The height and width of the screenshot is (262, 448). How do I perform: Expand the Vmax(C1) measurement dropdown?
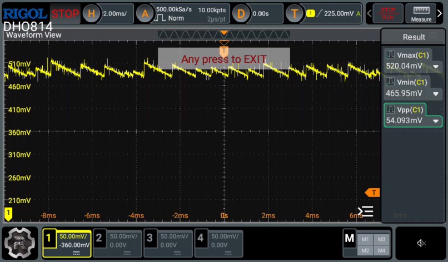point(436,67)
